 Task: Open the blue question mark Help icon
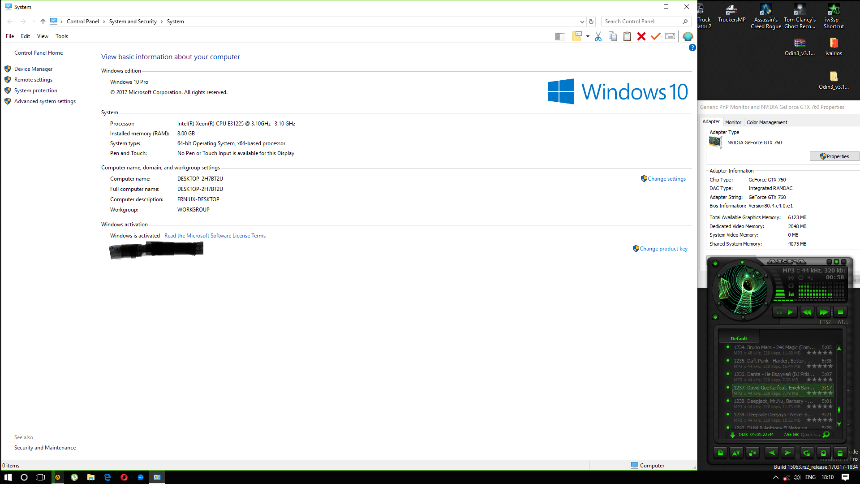point(692,48)
